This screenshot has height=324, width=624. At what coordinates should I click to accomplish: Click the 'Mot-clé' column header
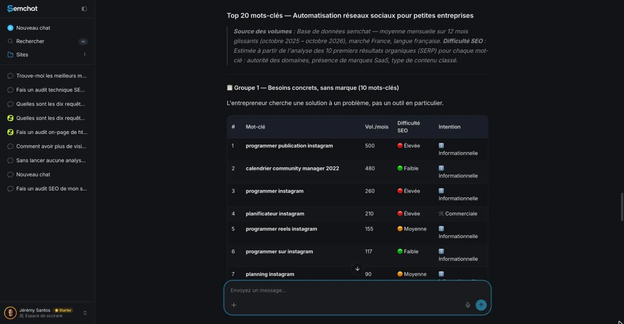[255, 127]
